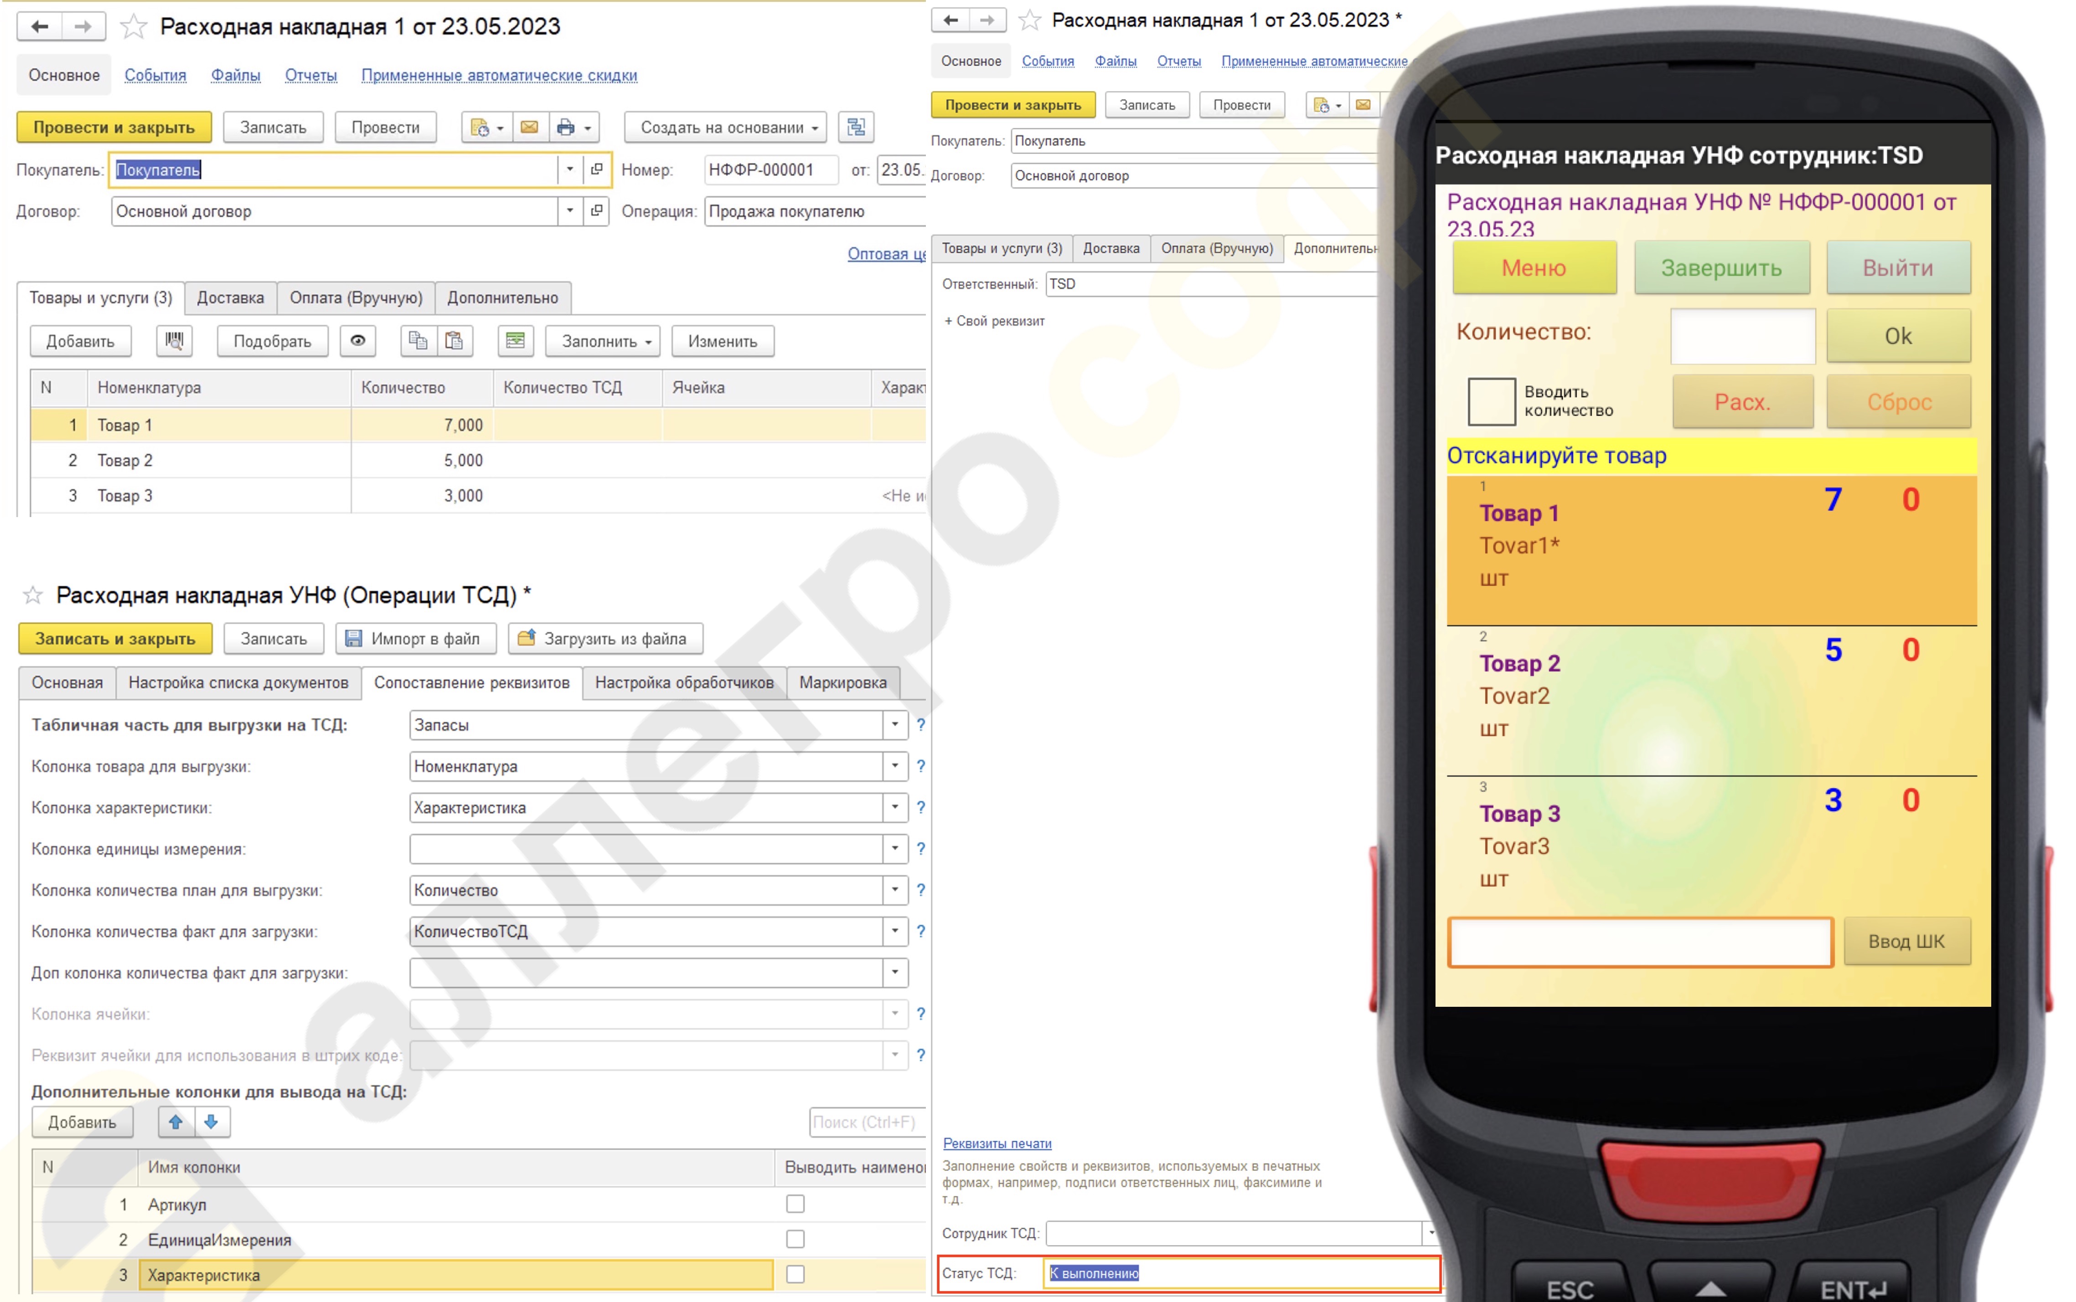The height and width of the screenshot is (1302, 2076).
Task: Open document structure icon beside Создать на основании
Action: point(855,128)
